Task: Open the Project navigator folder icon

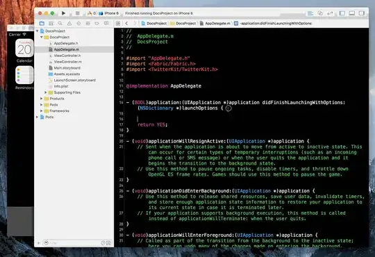Action: coord(42,23)
